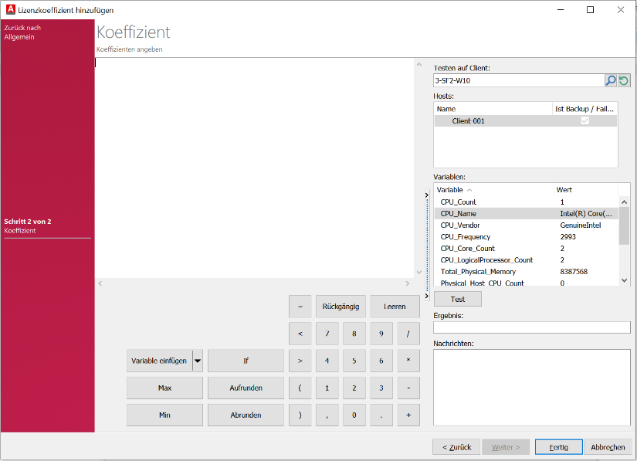Collapse the panel with the upper splitter arrow
This screenshot has height=461, width=637.
(427, 195)
